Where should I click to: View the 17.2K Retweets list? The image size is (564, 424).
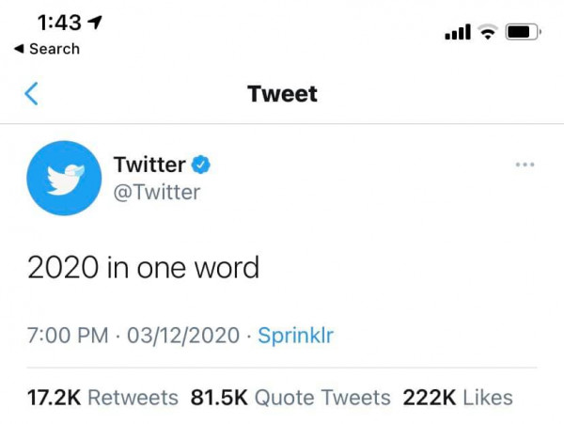pos(102,398)
